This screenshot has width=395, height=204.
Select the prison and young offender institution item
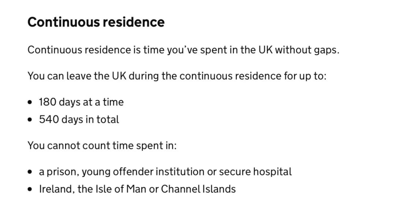165,172
